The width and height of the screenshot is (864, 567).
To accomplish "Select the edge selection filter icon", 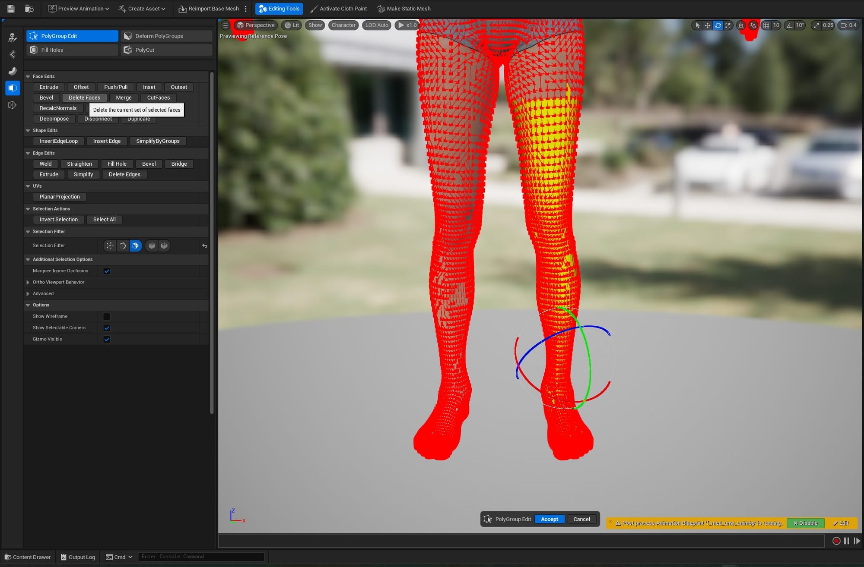I will click(123, 246).
